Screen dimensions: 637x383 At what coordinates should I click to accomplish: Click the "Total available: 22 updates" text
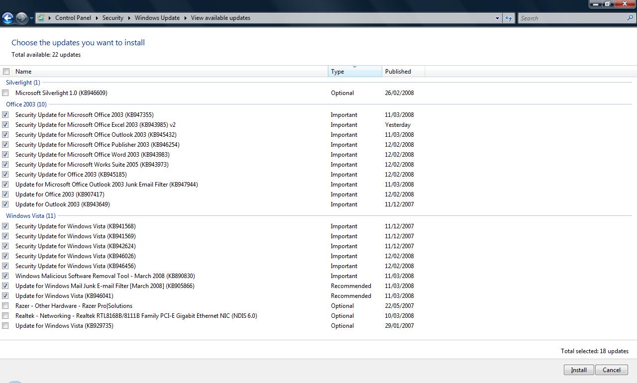click(46, 55)
